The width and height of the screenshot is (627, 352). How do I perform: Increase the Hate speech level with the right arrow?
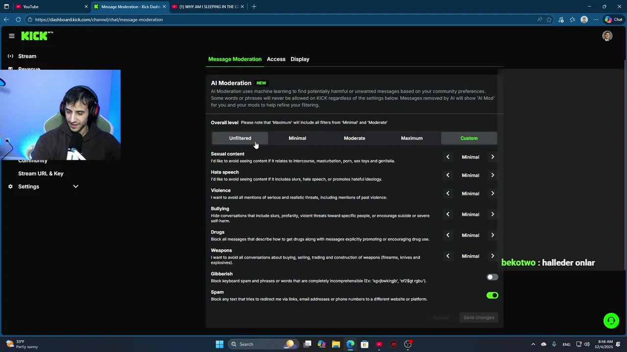tap(493, 175)
